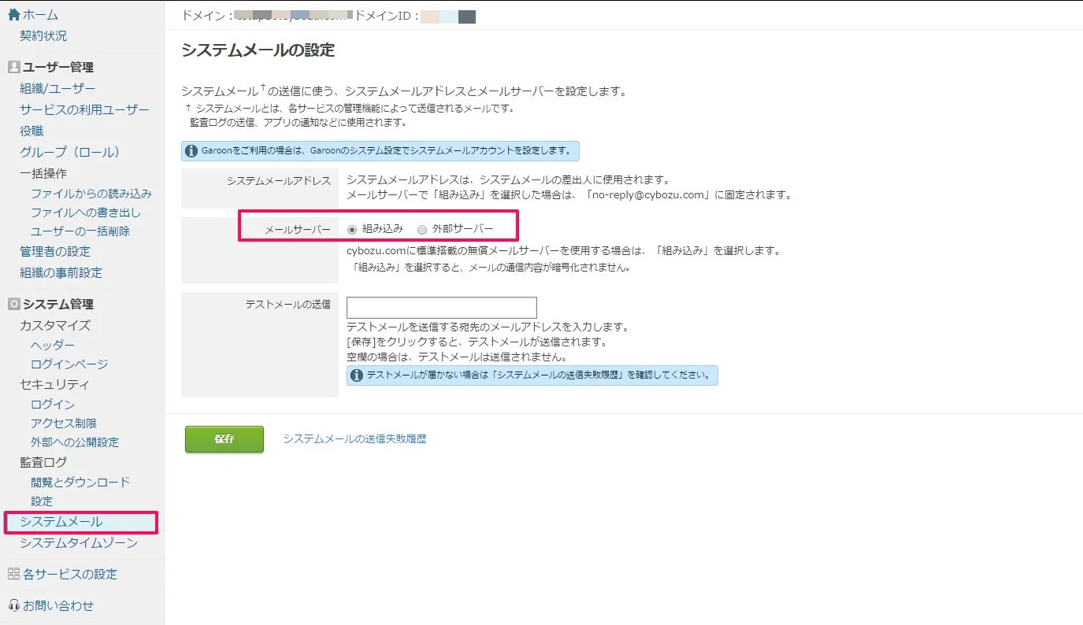Click the user management person icon

[13, 68]
